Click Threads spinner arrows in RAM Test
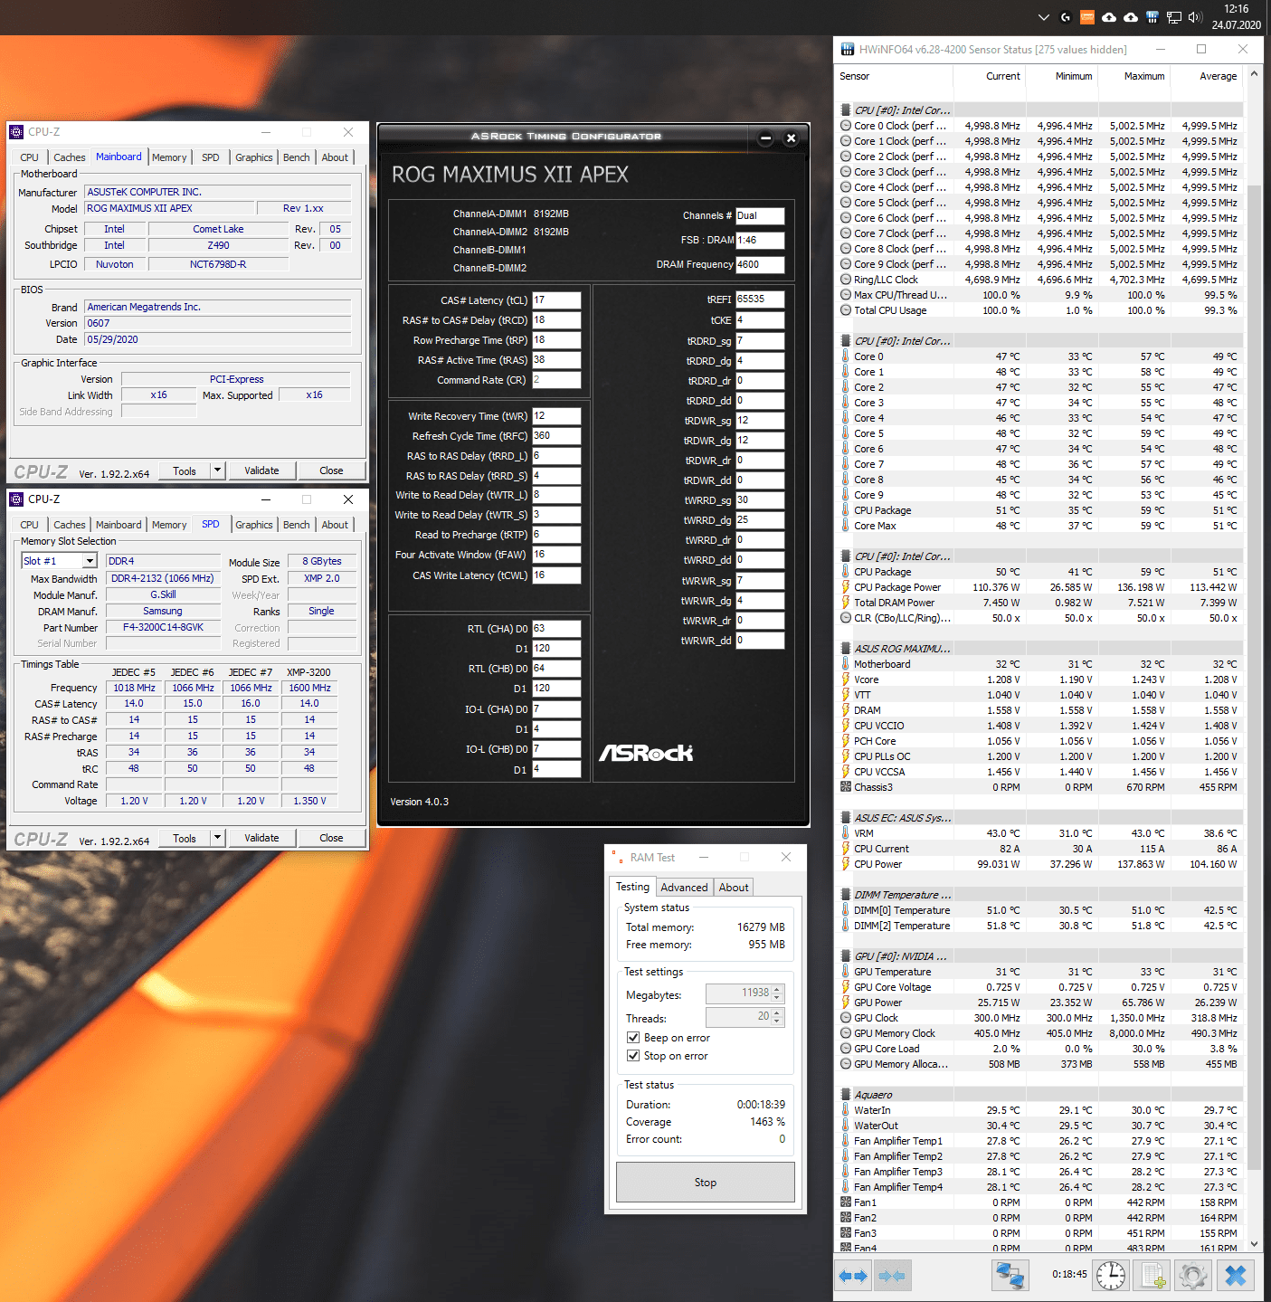The width and height of the screenshot is (1271, 1302). (x=777, y=1018)
